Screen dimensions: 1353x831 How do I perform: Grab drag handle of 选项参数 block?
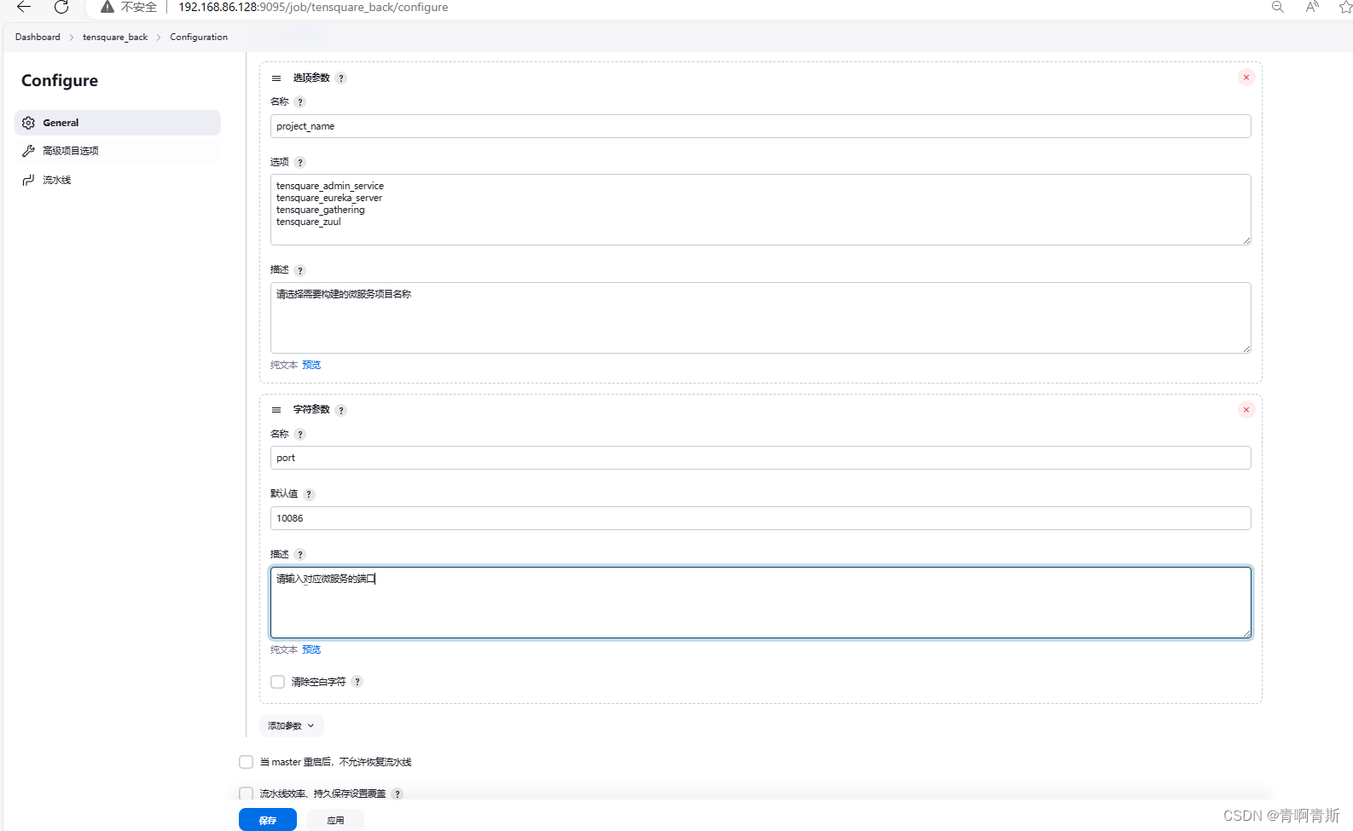point(276,78)
